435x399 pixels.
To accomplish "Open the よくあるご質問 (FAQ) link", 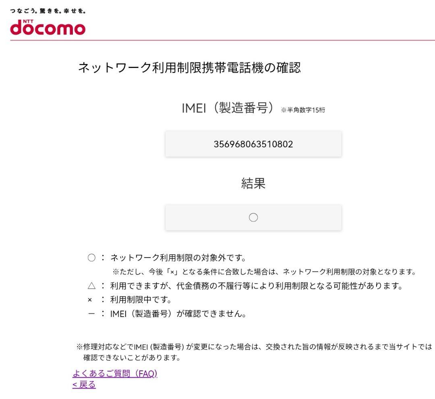I will pos(115,374).
